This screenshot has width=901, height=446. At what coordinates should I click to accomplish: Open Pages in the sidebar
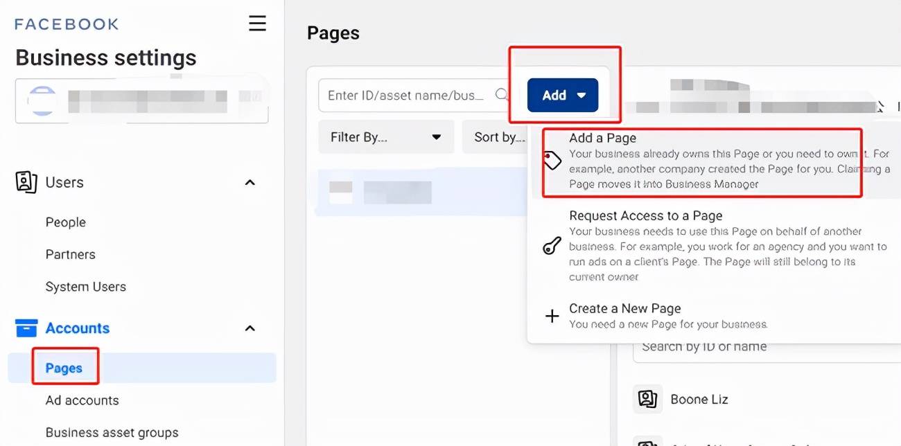142,368
